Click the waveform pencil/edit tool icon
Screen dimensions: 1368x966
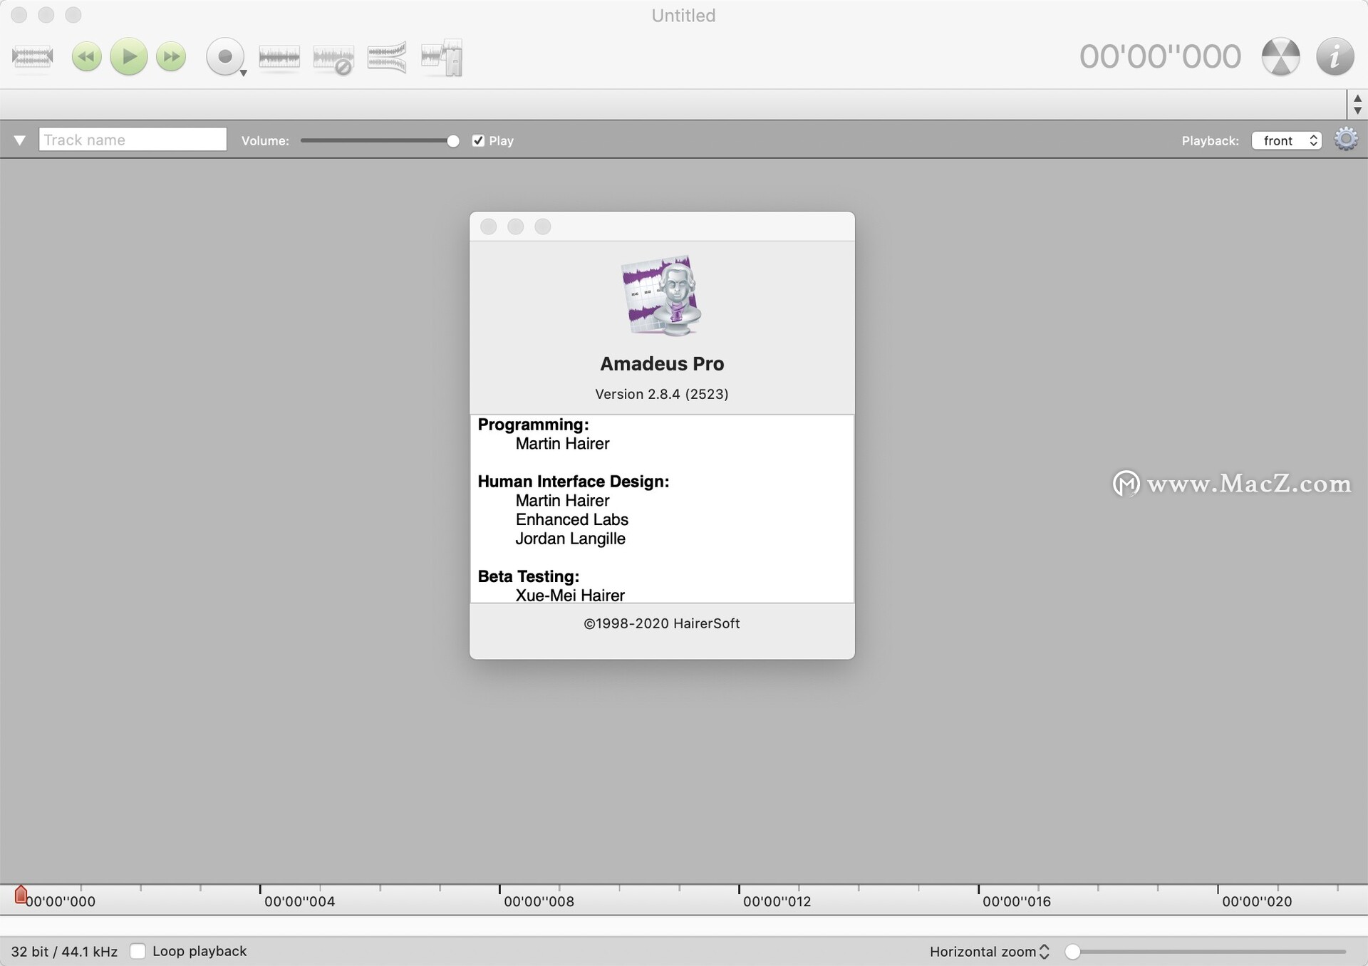[443, 56]
